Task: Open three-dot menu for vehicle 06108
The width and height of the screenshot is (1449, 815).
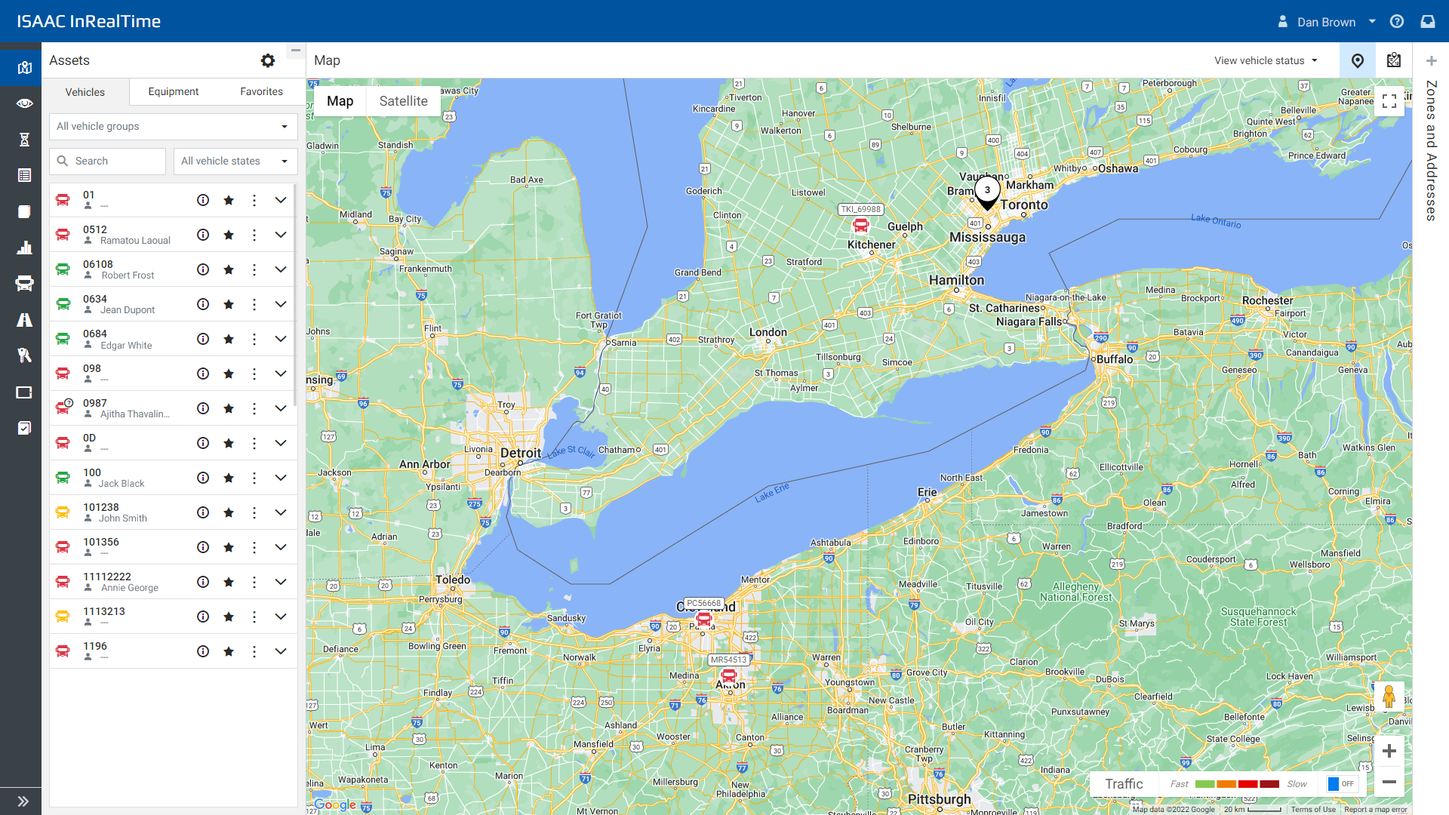Action: (x=254, y=269)
